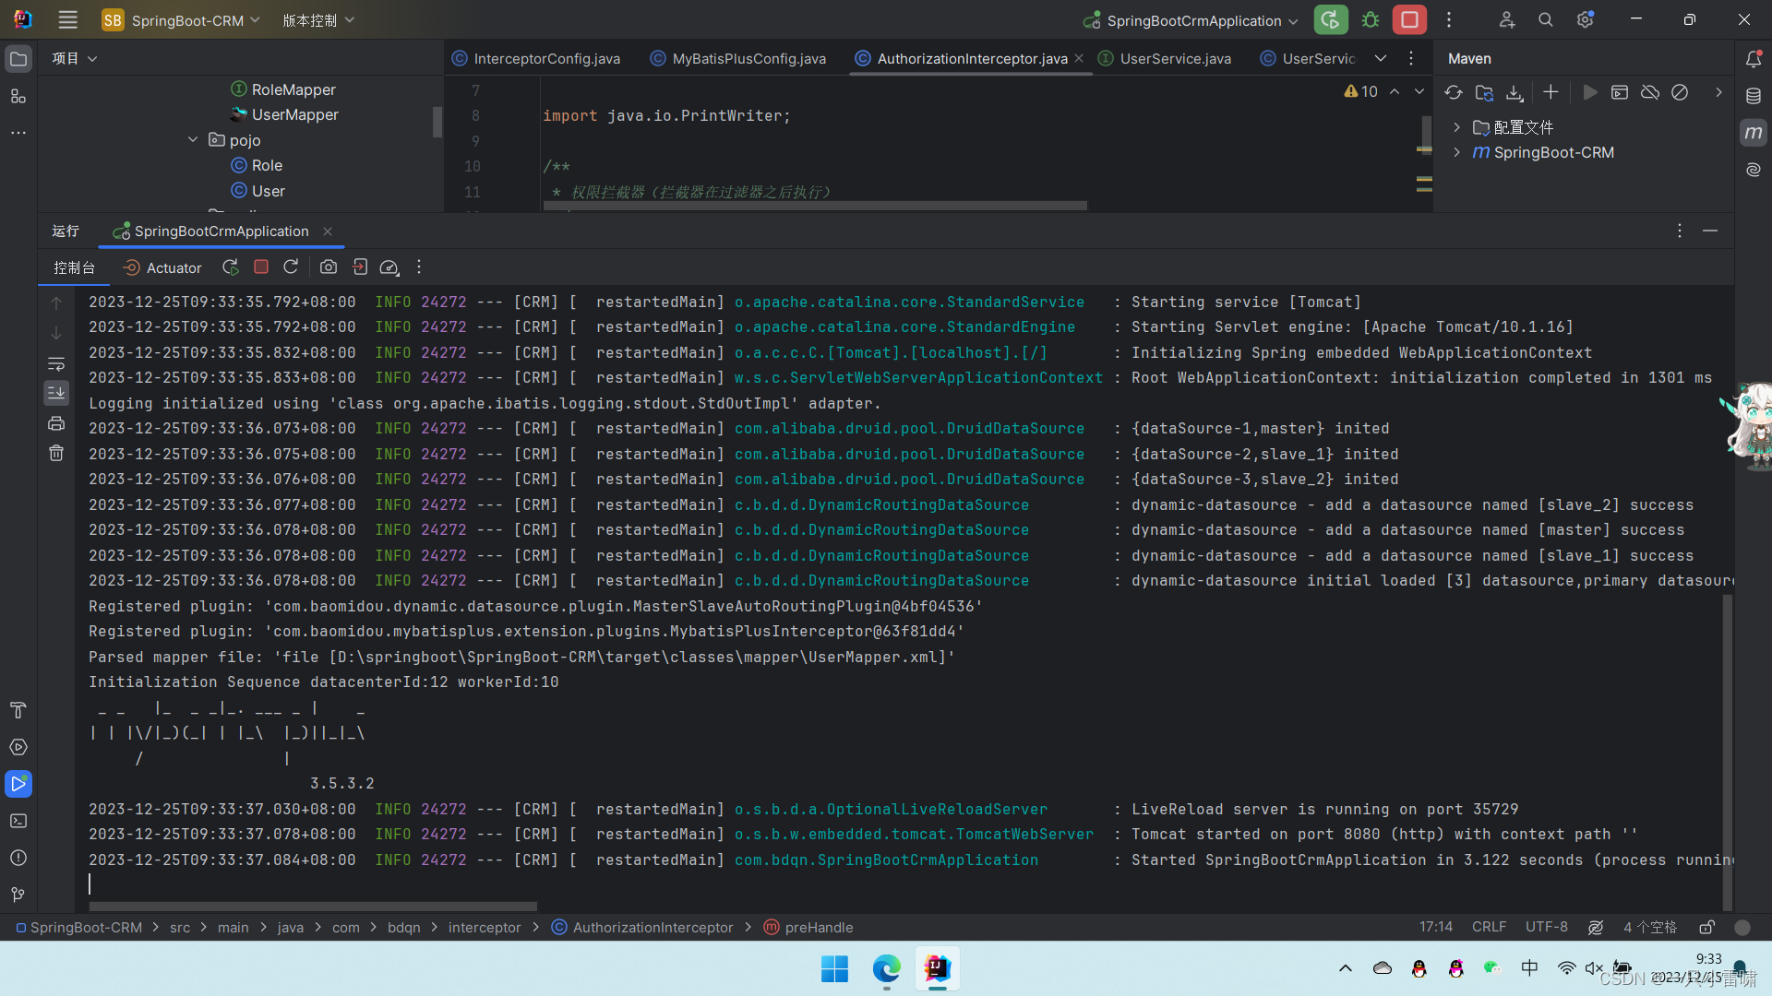Open the Git tool window icon
The height and width of the screenshot is (996, 1772).
[x=18, y=895]
